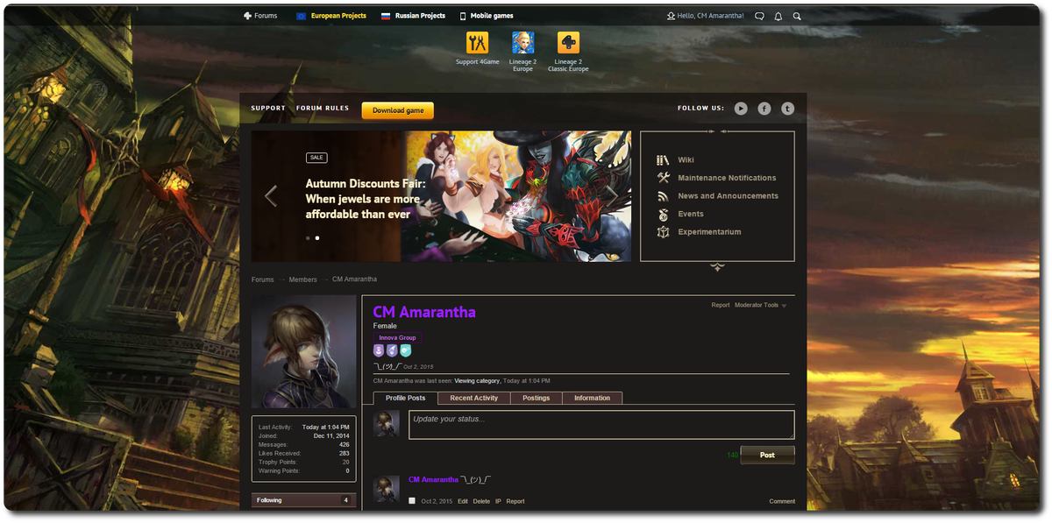Click the search magnifier icon

point(797,16)
